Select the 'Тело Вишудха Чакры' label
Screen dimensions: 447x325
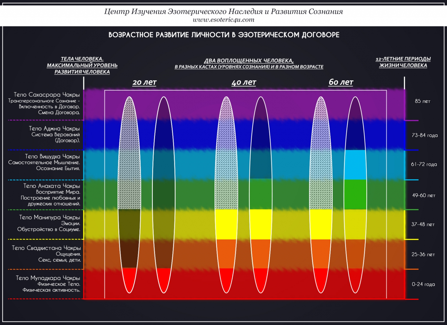click(x=52, y=156)
